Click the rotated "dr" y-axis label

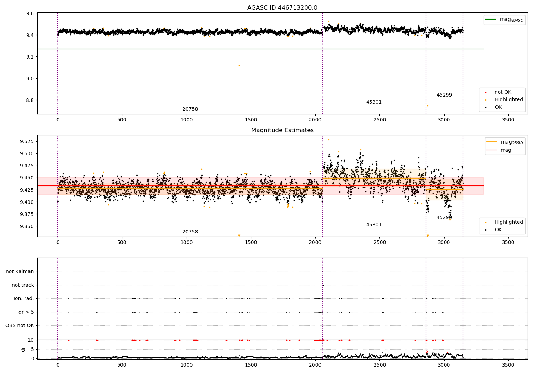pos(23,349)
